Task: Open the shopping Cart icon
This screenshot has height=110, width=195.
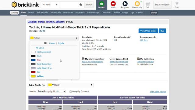Action: click(x=177, y=4)
